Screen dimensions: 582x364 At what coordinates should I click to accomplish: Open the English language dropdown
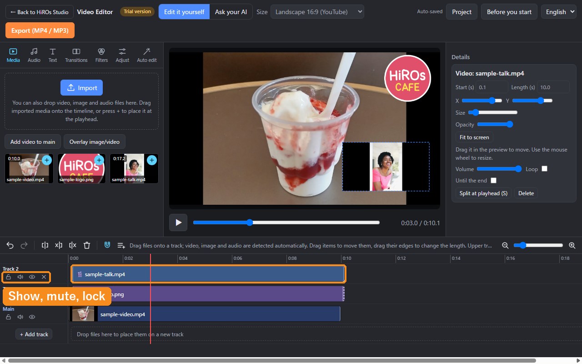[x=559, y=12]
